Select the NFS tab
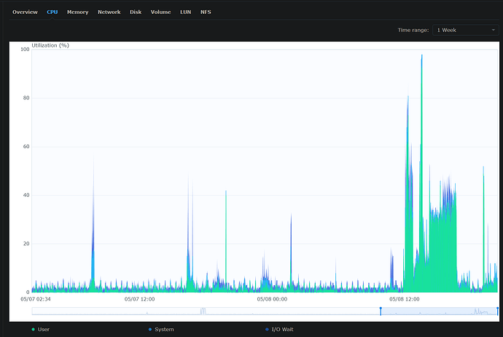Image resolution: width=503 pixels, height=337 pixels. coord(206,12)
